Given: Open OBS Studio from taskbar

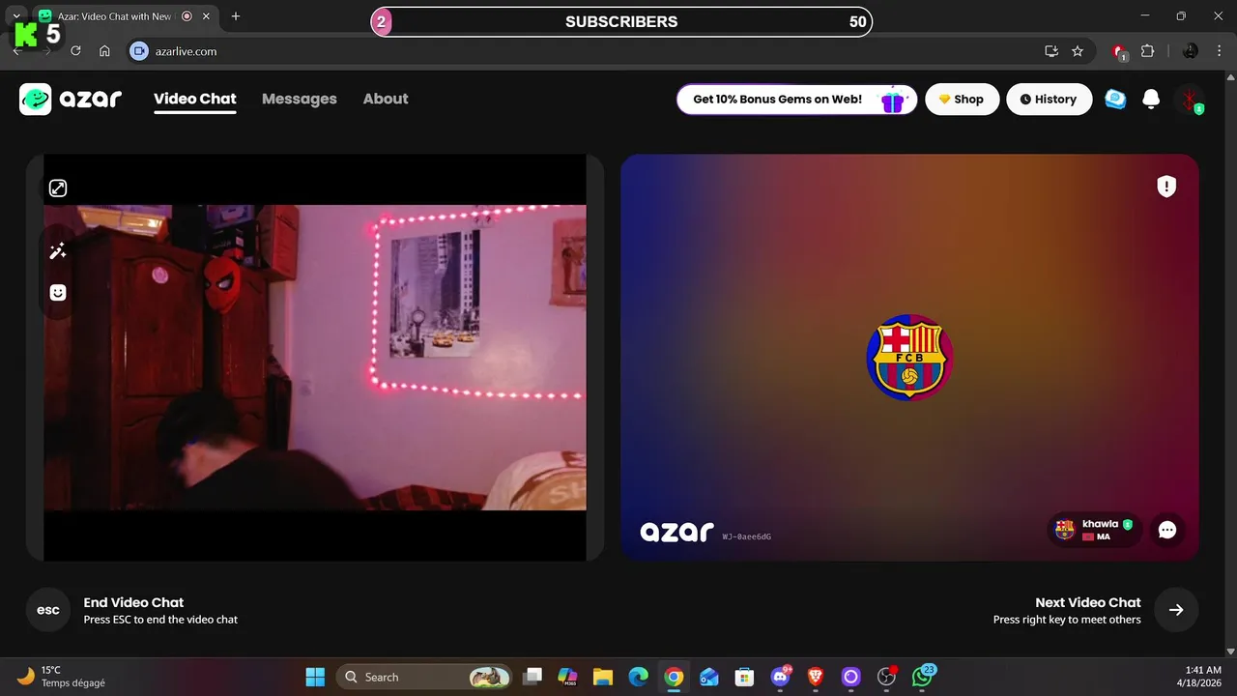Looking at the screenshot, I should tap(886, 677).
